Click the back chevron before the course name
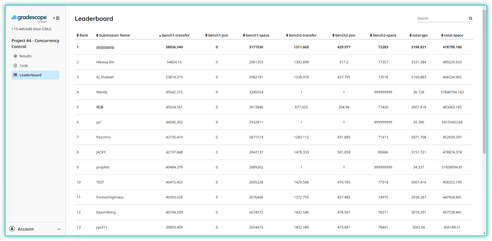Viewport: 492px width, 241px height. tap(12, 29)
